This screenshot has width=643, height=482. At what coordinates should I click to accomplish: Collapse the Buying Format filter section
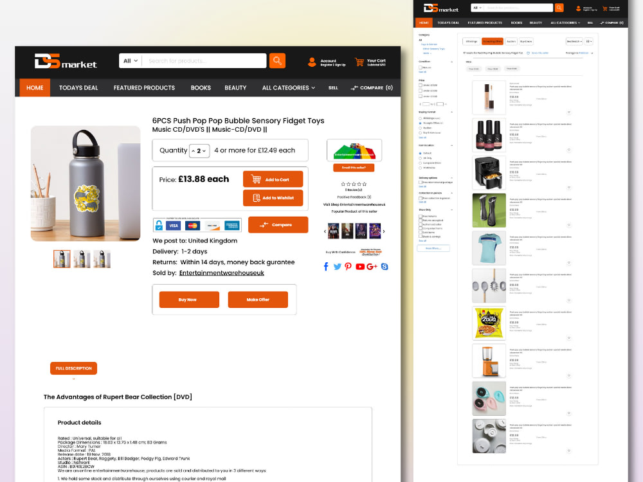[451, 112]
